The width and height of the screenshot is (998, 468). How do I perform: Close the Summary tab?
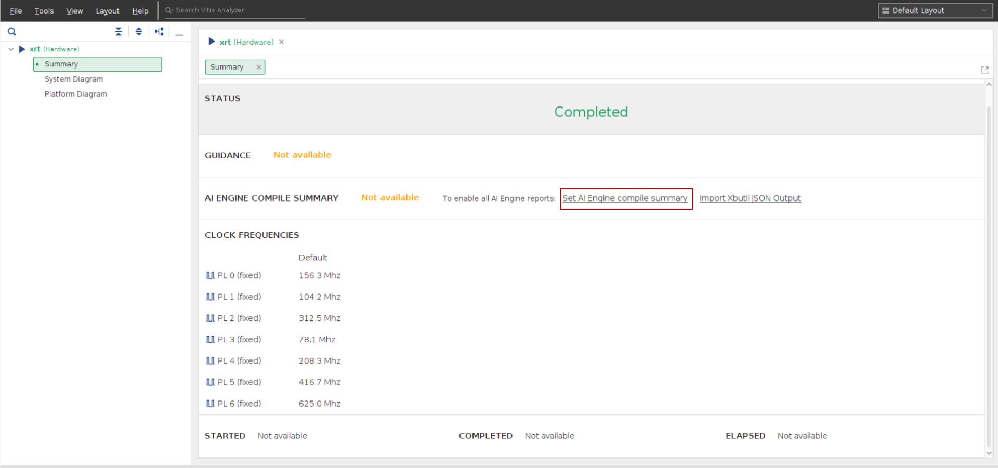click(258, 67)
